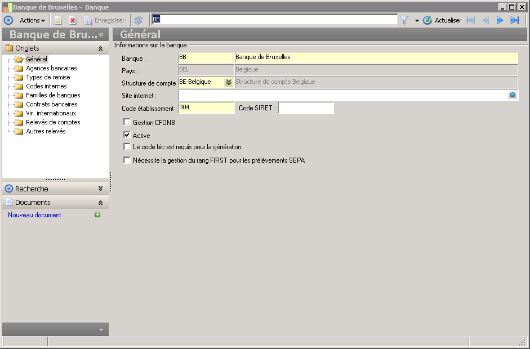530x349 pixels.
Task: Click the Code SIRET input field
Action: tap(306, 108)
